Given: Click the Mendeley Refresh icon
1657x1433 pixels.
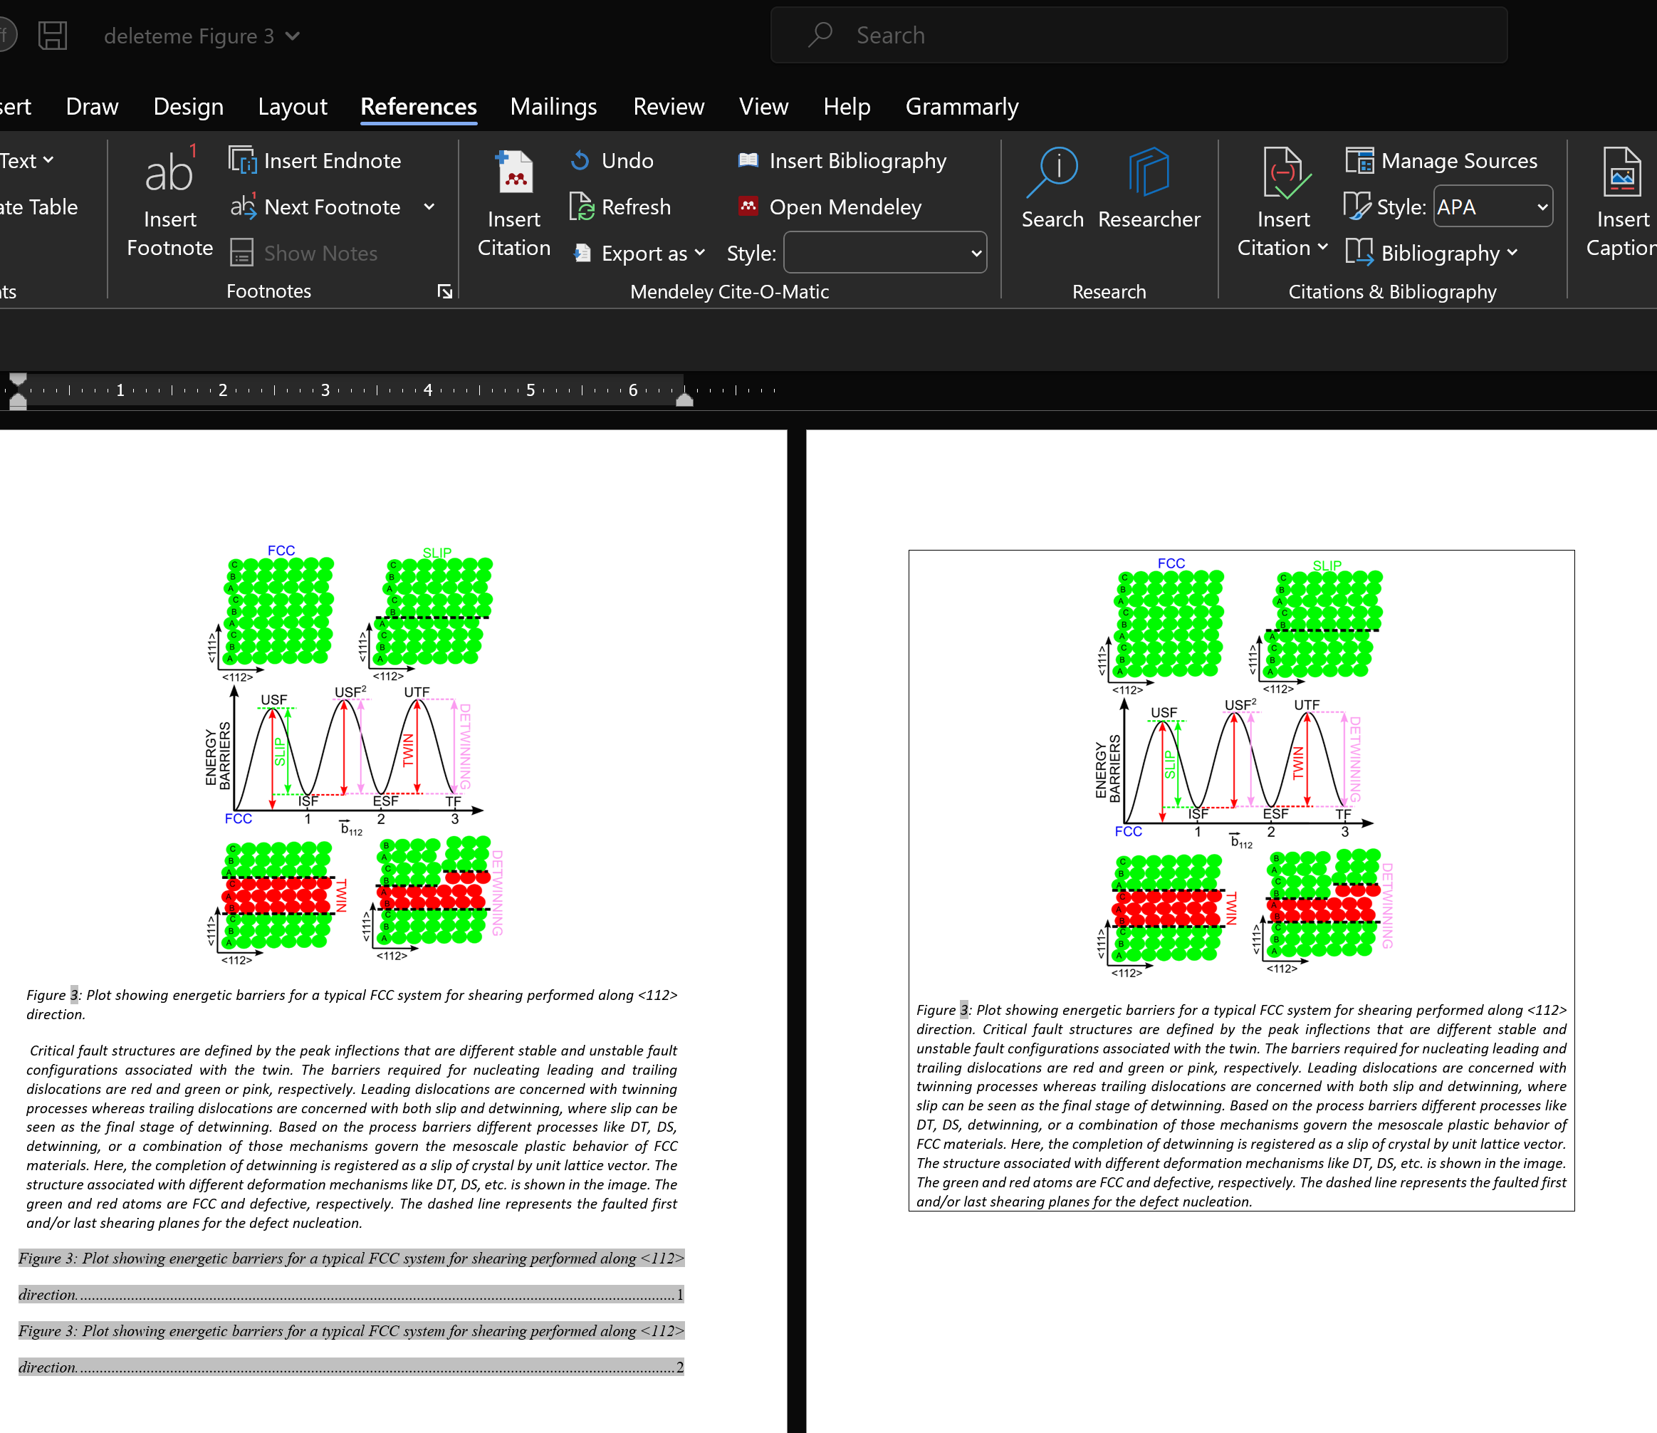Looking at the screenshot, I should 581,207.
